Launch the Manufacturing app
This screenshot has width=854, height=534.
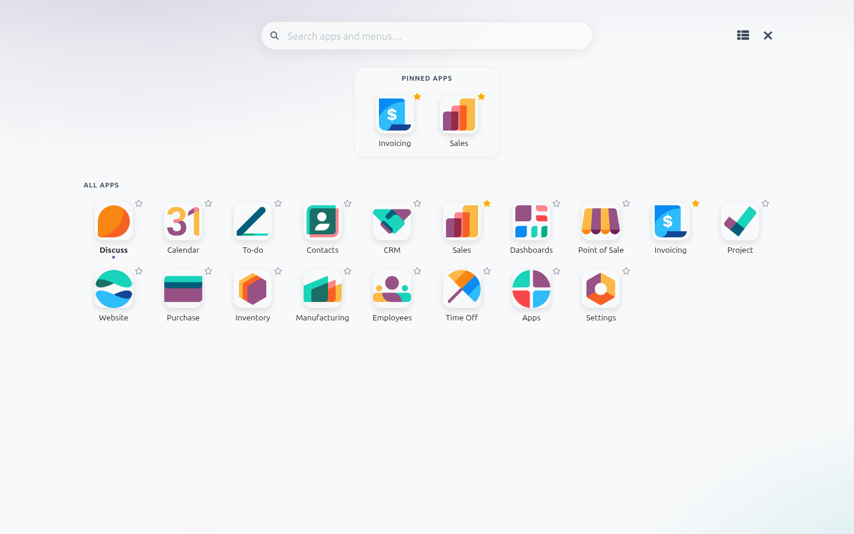[323, 289]
